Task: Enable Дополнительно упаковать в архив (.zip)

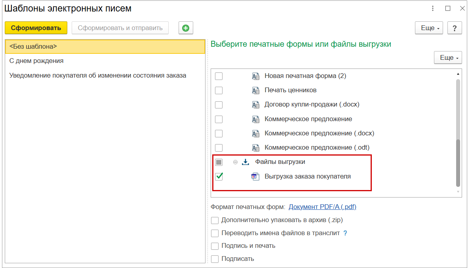Action: (x=215, y=220)
